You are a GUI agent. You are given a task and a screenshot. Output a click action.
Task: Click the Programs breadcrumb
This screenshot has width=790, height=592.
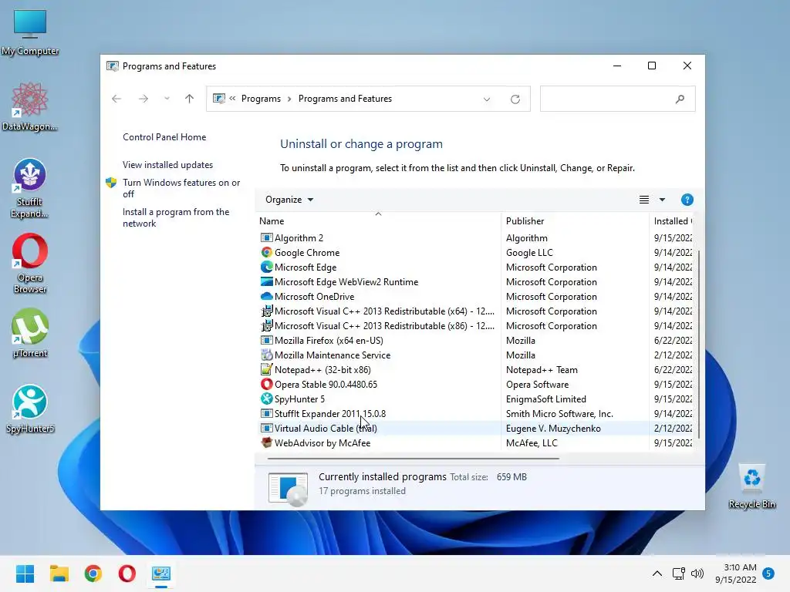261,99
